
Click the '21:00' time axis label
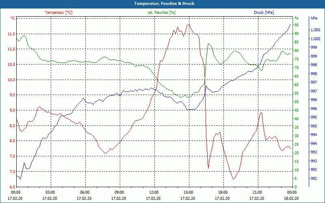click(257, 192)
